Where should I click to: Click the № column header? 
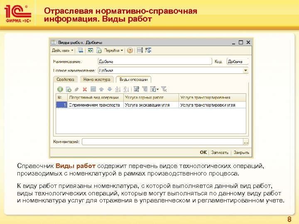[61, 97]
